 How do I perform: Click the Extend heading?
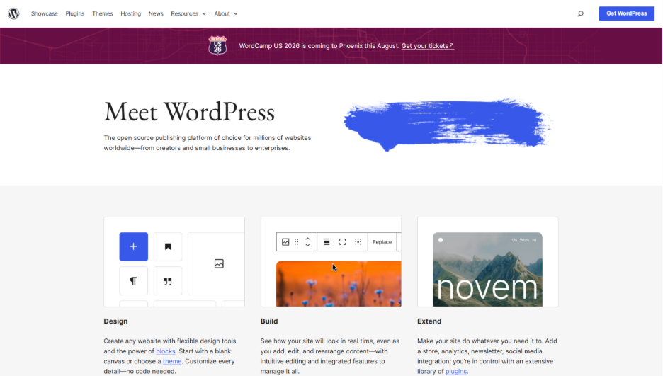pyautogui.click(x=429, y=321)
